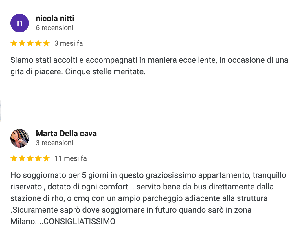The height and width of the screenshot is (247, 303).
Task: Click fourth star of Marta's rating
Action: click(38, 158)
